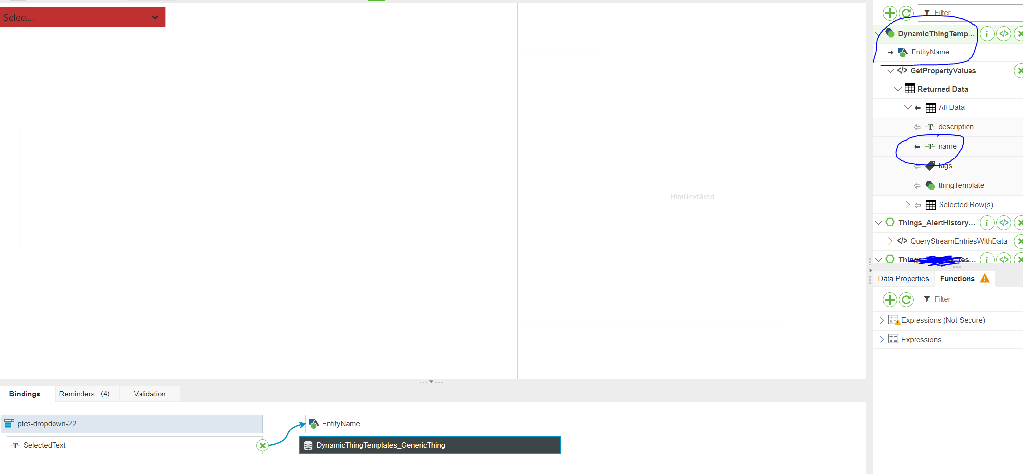
Task: Click the filter funnel icon in data panel
Action: point(927,12)
